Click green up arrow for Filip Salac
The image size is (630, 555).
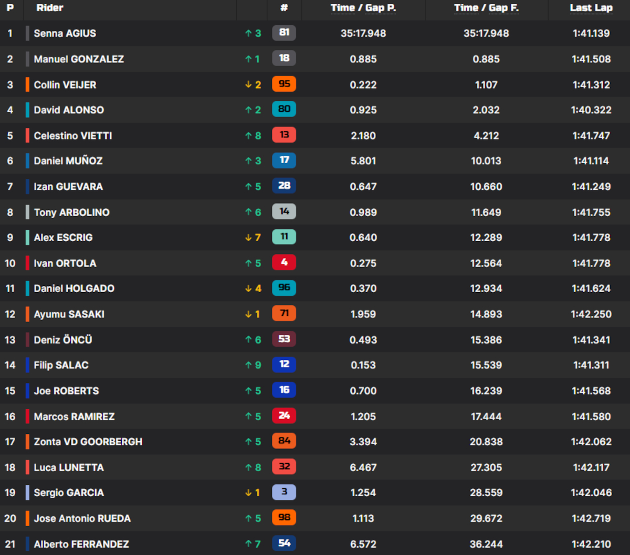[248, 365]
